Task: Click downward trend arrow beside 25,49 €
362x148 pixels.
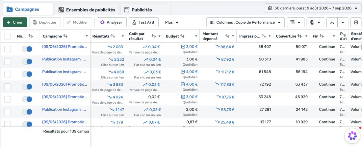Action: click(x=217, y=122)
